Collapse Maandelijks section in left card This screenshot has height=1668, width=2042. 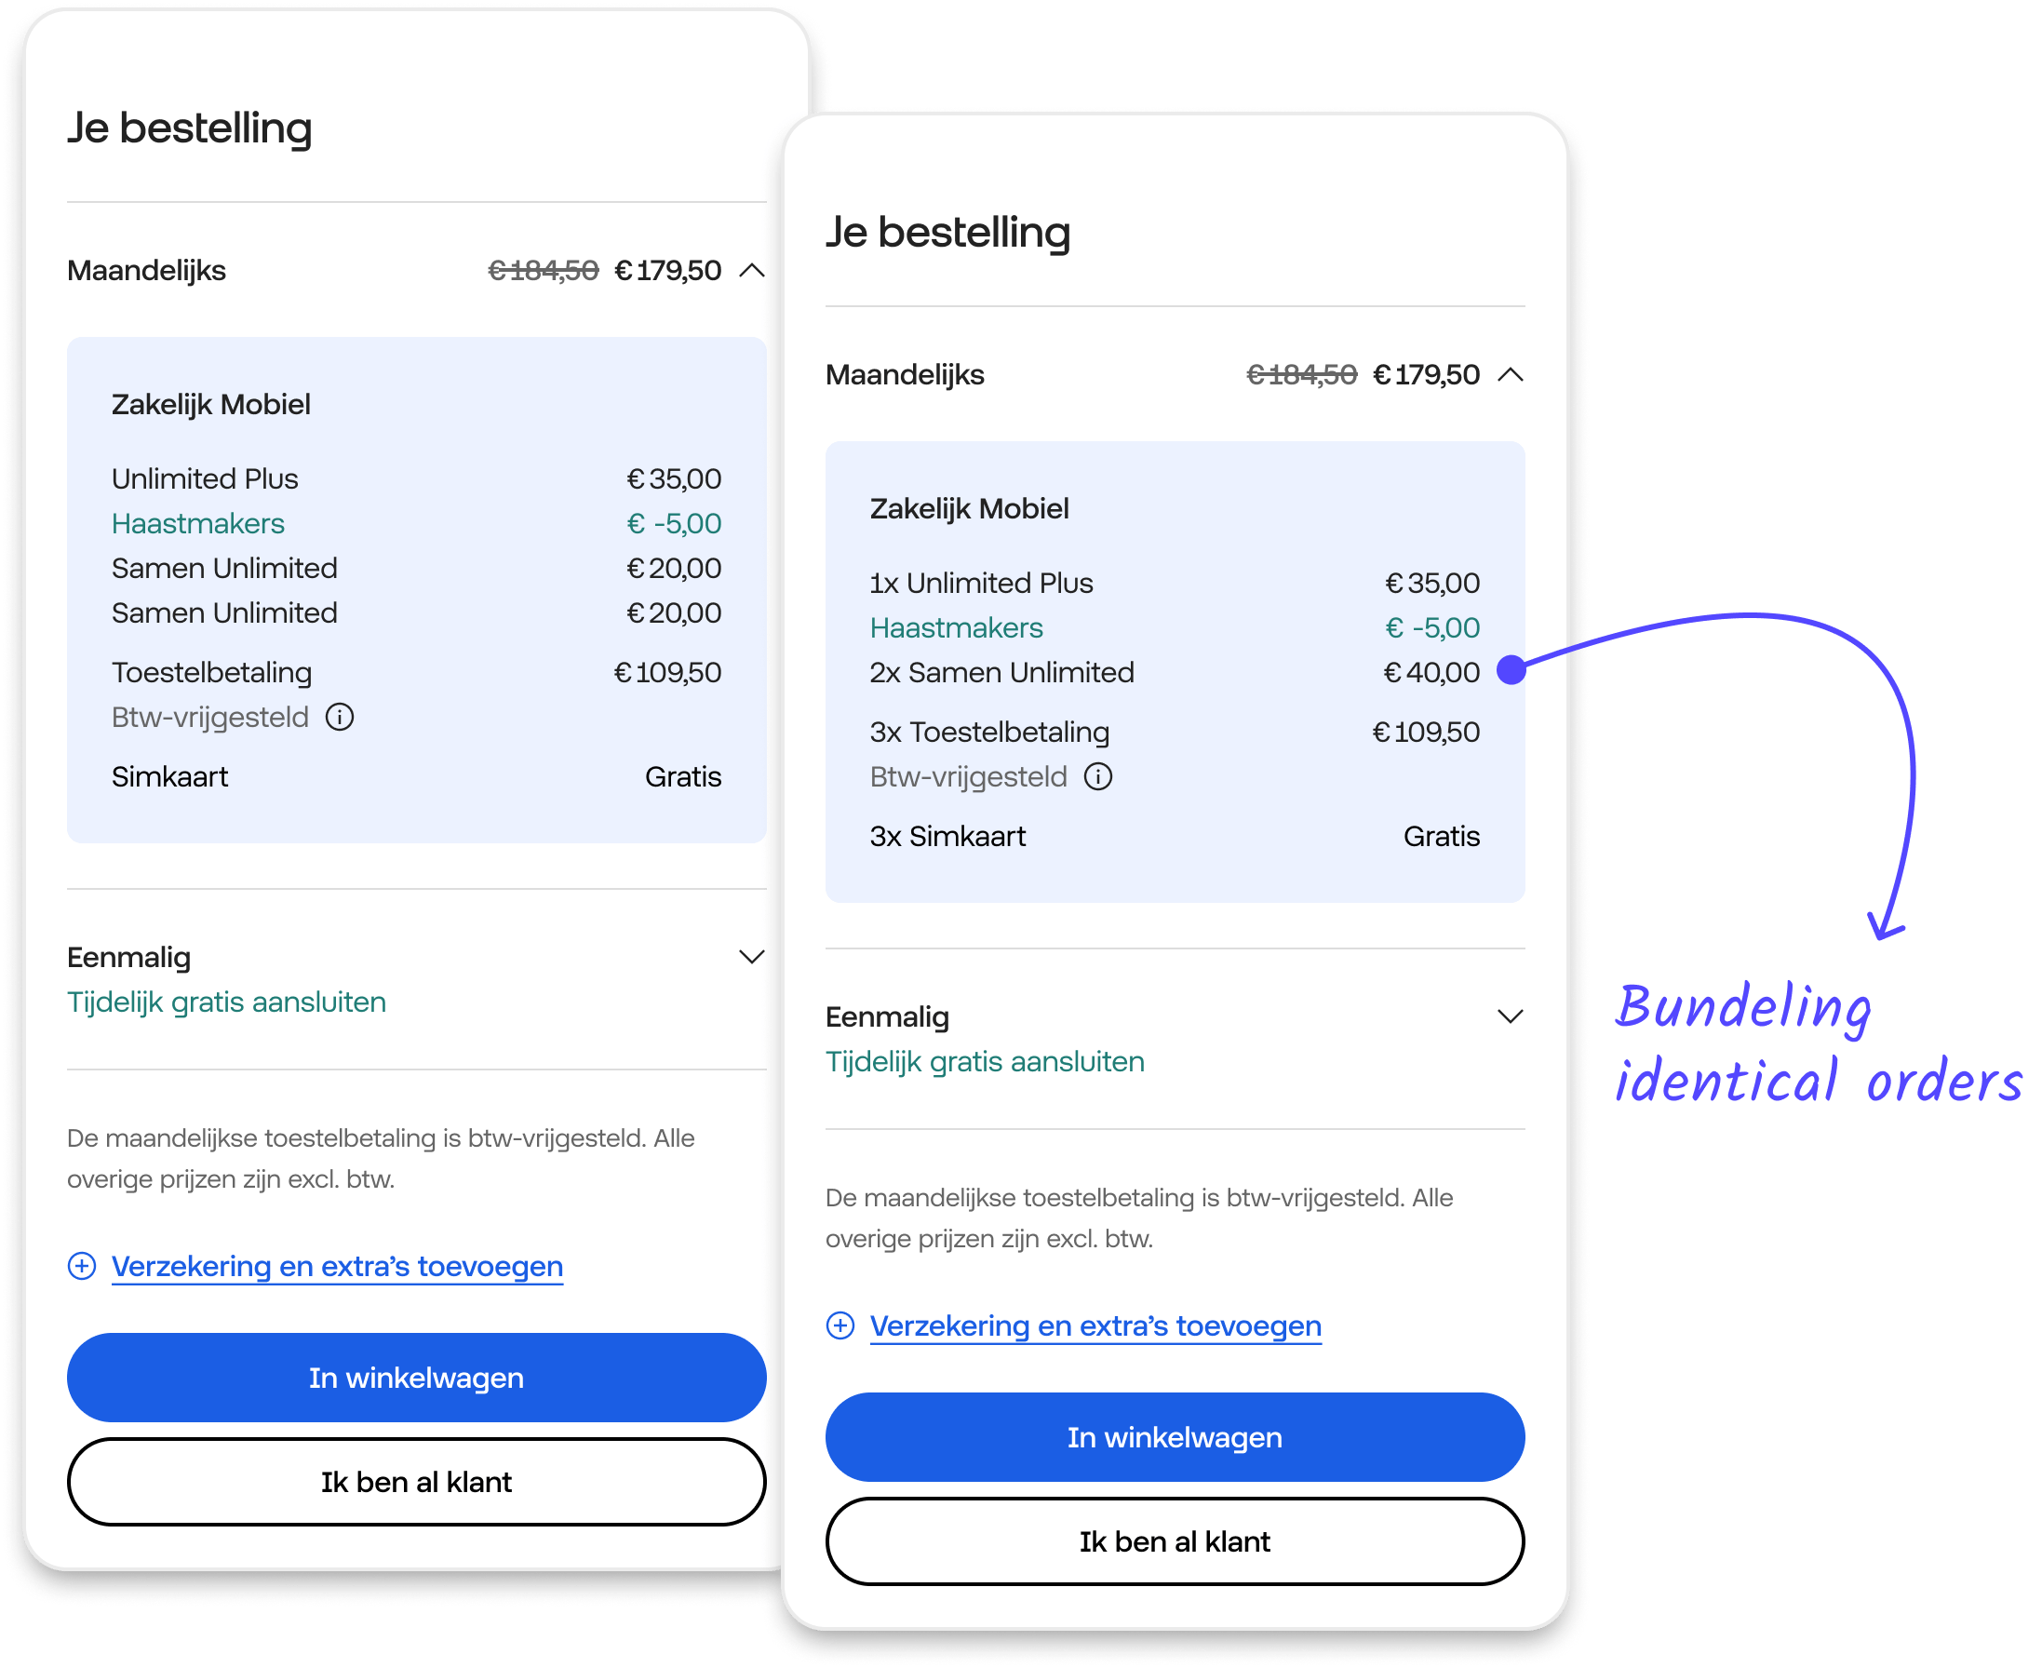click(752, 271)
